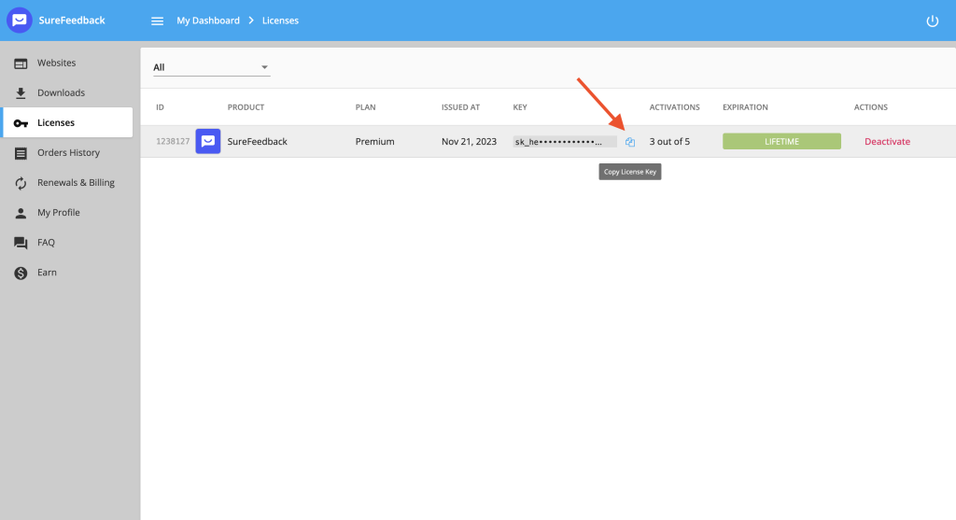This screenshot has width=956, height=520.
Task: Click the Websites sidebar icon
Action: 21,63
